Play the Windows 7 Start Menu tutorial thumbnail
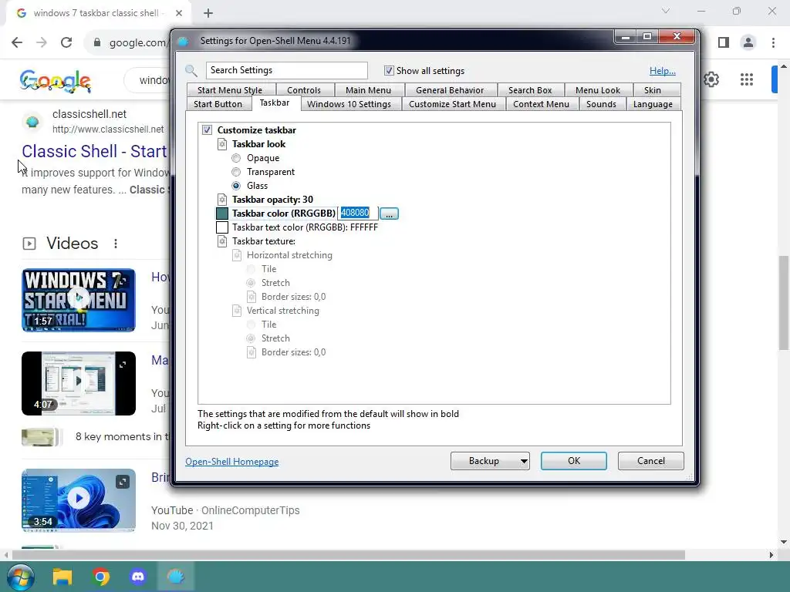790x592 pixels. click(79, 300)
